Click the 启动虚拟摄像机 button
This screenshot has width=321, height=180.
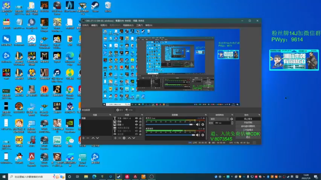[248, 126]
